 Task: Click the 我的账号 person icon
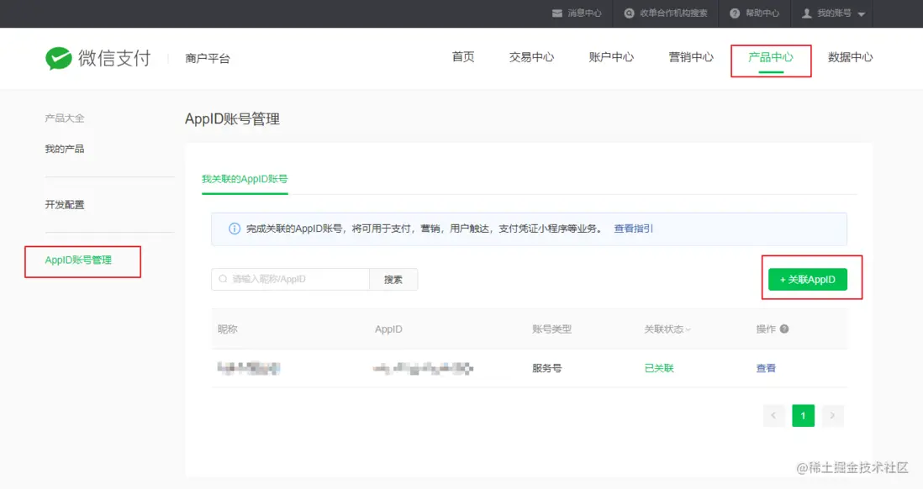point(808,13)
